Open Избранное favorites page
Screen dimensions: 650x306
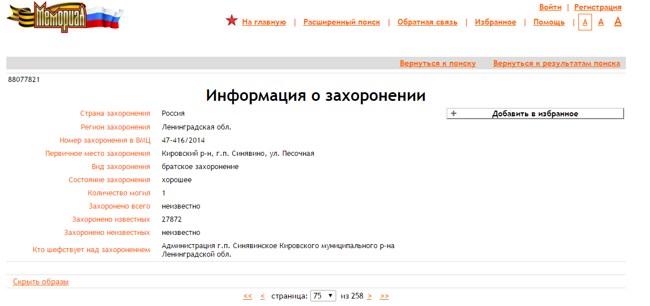(495, 22)
